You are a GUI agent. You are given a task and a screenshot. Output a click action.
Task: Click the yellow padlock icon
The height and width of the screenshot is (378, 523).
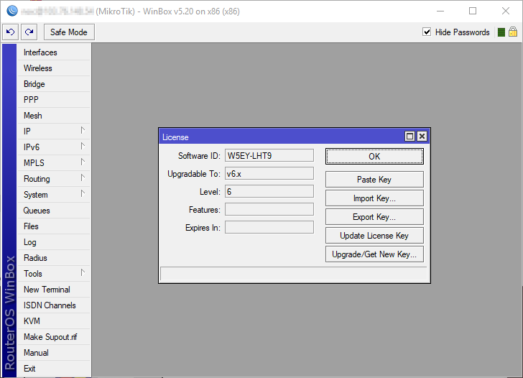click(513, 32)
